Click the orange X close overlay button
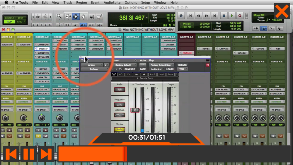The width and height of the screenshot is (293, 165). (282, 11)
